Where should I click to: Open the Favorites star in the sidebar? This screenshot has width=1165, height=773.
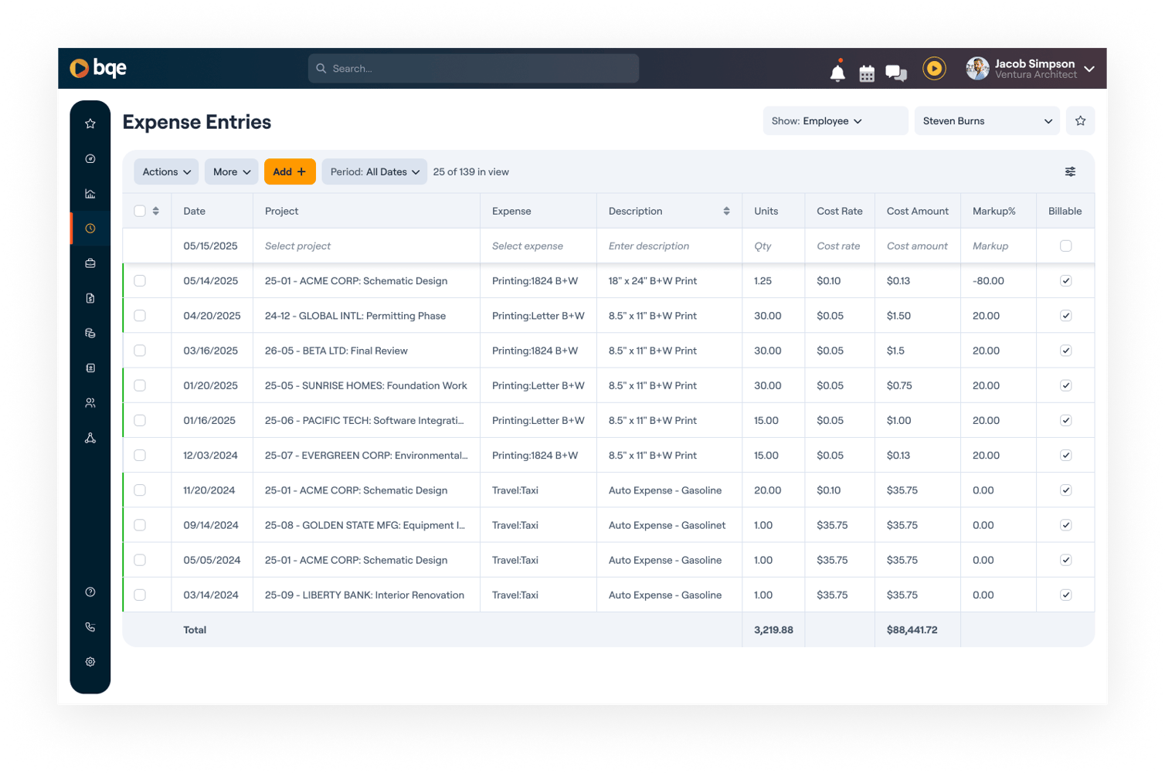[x=90, y=122]
